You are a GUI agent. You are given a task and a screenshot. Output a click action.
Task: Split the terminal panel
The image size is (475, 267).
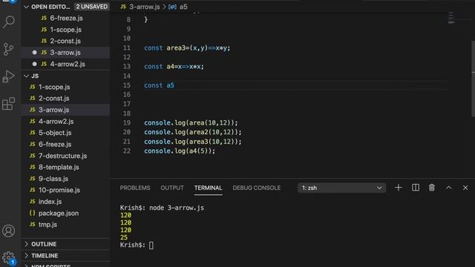pos(416,188)
